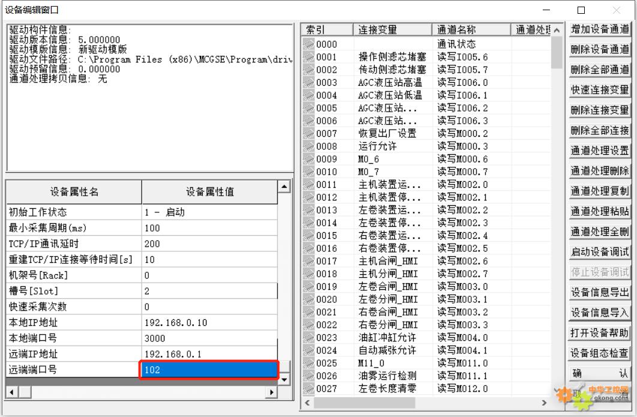Start debugging with the 启动设备调试 button
The width and height of the screenshot is (637, 417).
click(599, 252)
